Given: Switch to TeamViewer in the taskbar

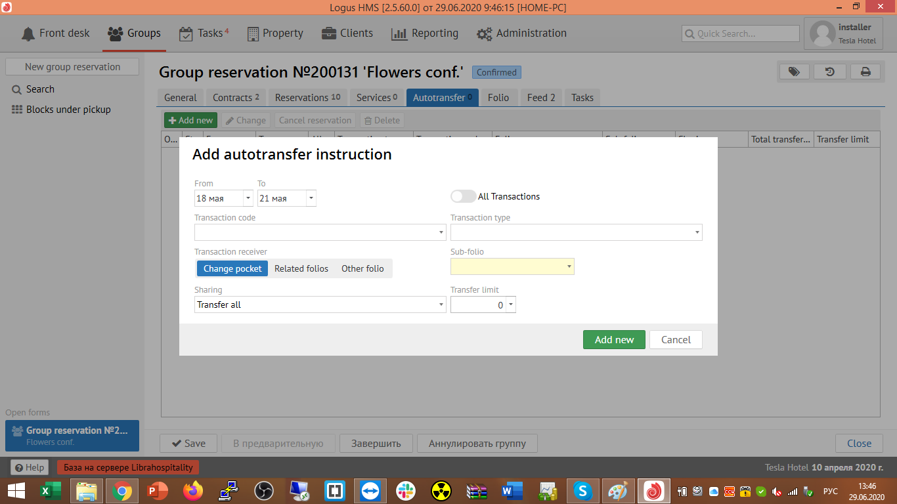Looking at the screenshot, I should [370, 490].
